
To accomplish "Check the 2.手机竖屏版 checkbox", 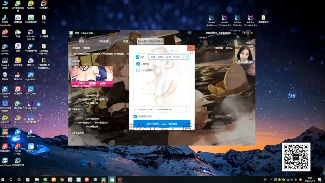I will (x=138, y=70).
